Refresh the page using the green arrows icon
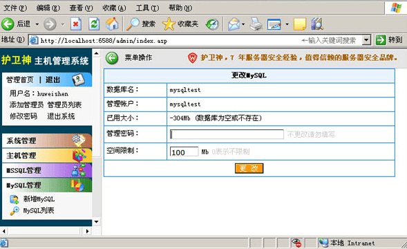Viewport: 407px width, 249px height. [94, 24]
